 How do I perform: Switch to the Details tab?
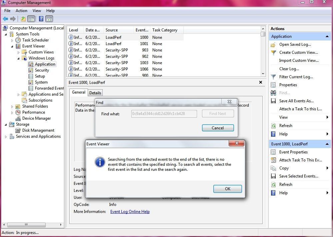(x=95, y=93)
